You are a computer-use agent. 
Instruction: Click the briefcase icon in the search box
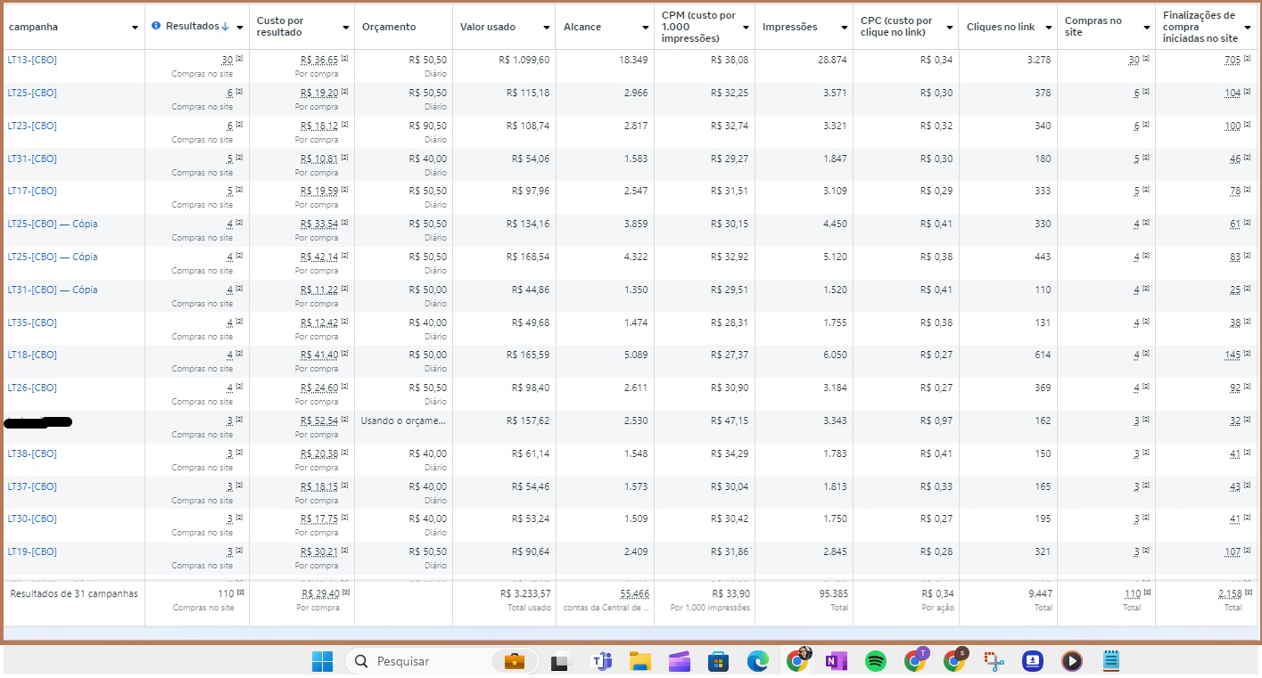[x=514, y=661]
